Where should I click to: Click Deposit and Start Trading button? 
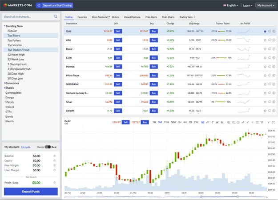[x=54, y=5]
